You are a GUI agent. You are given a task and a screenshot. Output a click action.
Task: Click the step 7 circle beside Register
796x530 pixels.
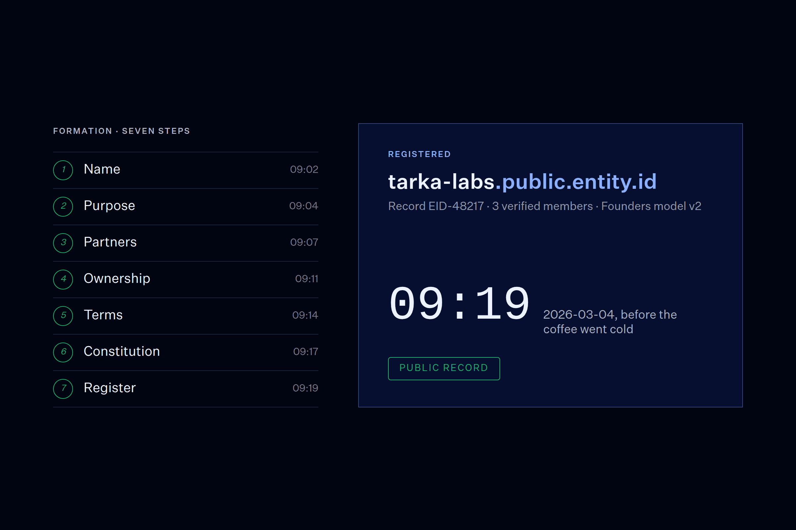[x=63, y=389]
